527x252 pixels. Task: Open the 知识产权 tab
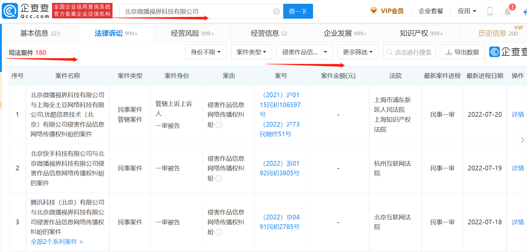[x=421, y=33]
